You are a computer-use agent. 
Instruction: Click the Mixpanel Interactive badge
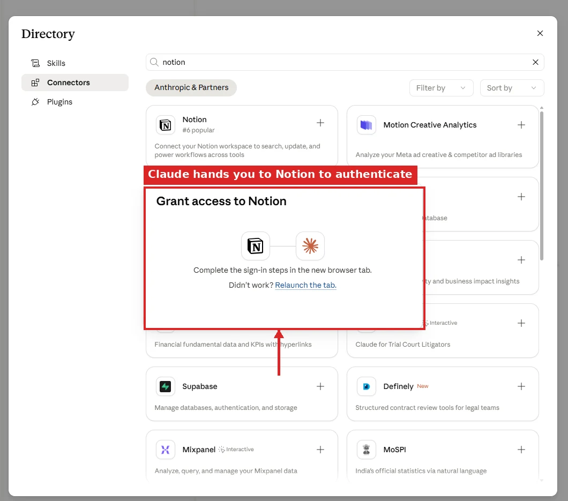click(x=236, y=450)
